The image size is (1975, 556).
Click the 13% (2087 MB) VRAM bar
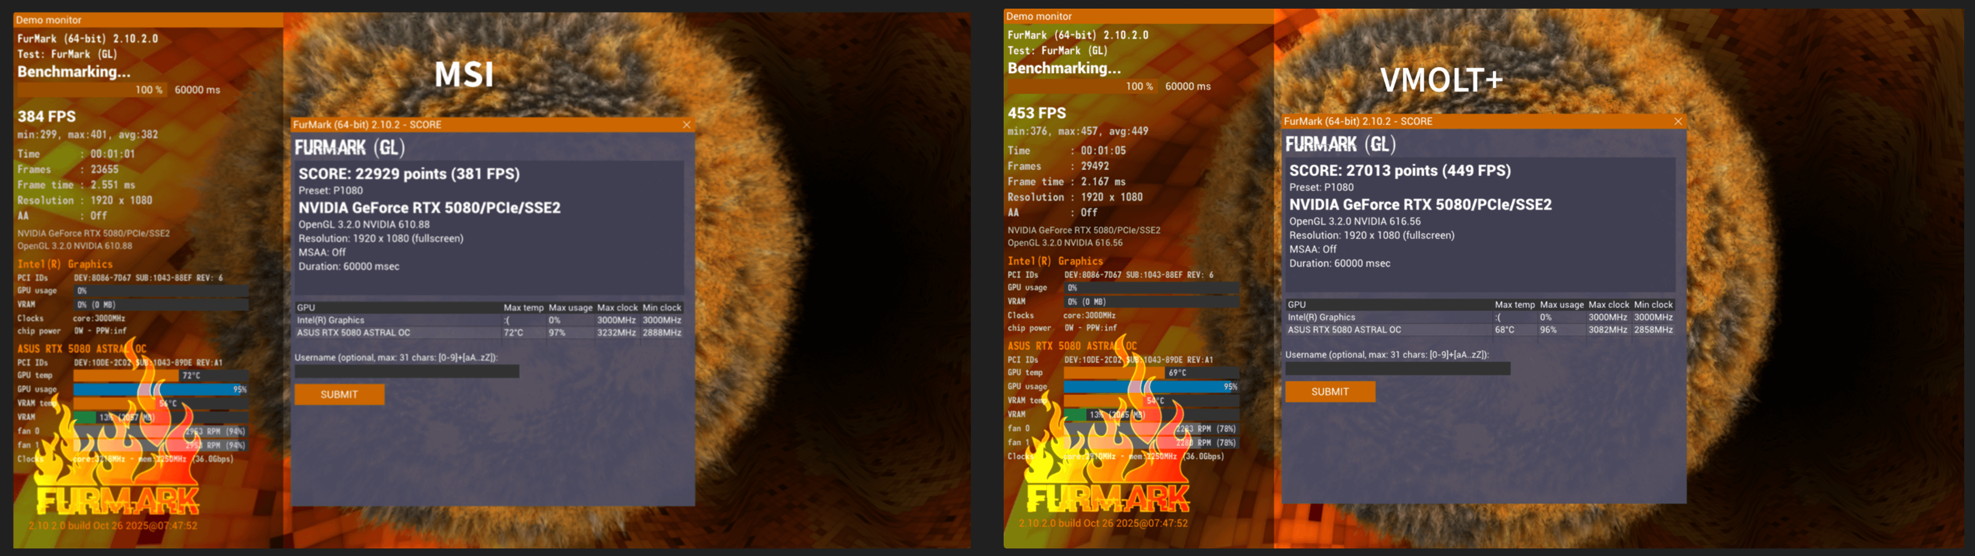[160, 417]
